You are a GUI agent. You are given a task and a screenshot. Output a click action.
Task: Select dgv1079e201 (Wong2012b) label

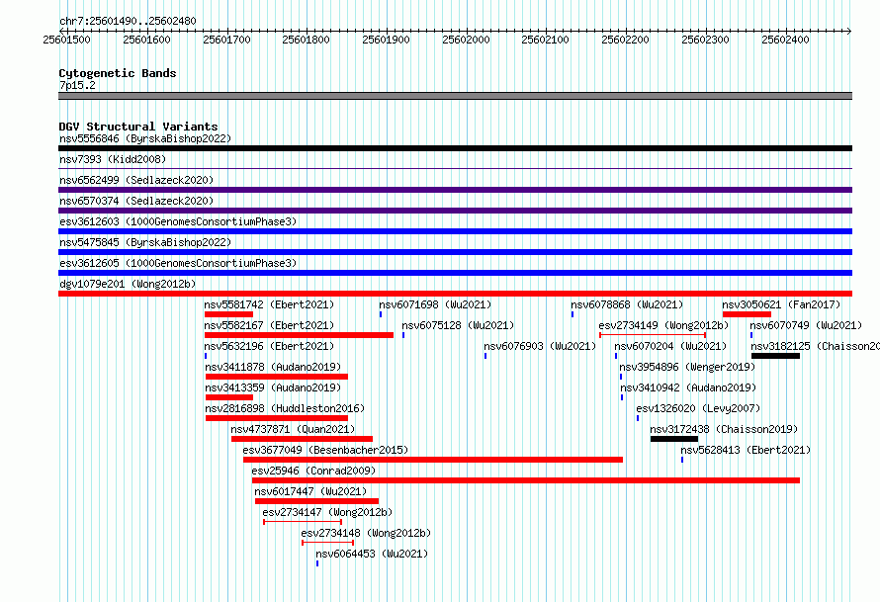128,284
